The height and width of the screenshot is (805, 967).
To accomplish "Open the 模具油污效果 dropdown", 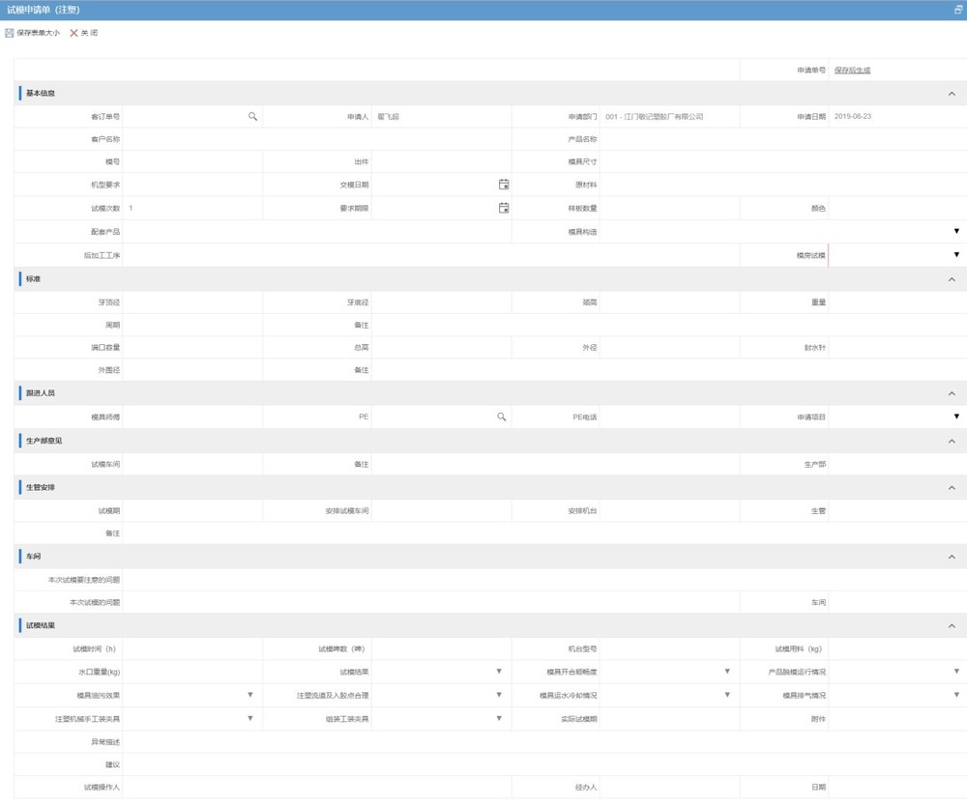I will pyautogui.click(x=249, y=695).
